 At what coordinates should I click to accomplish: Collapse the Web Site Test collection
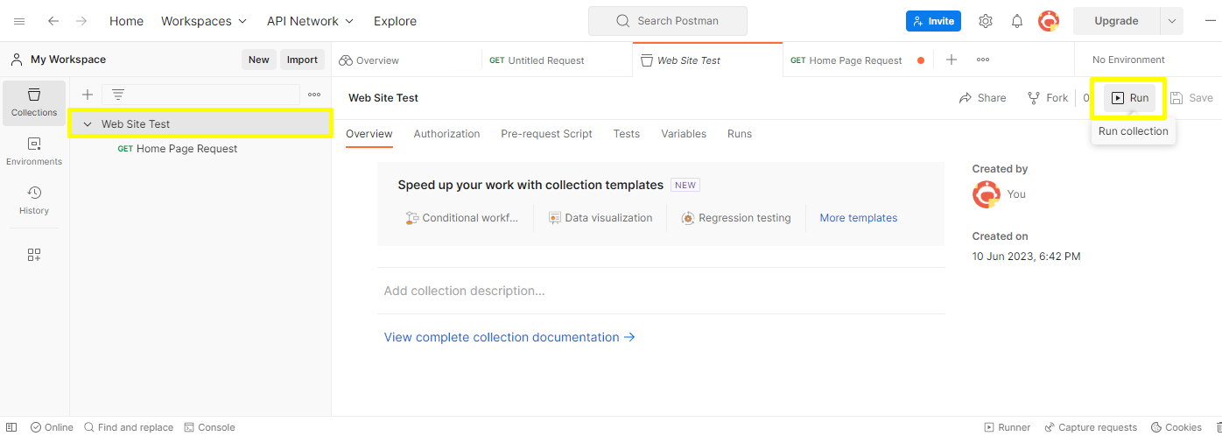click(88, 124)
